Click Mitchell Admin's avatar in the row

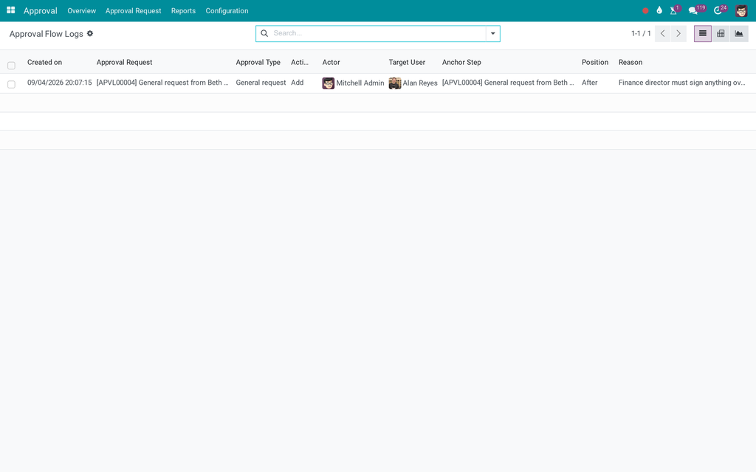(x=329, y=83)
